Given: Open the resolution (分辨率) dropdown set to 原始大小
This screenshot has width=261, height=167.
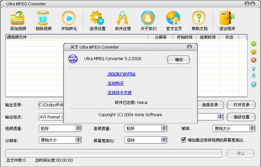Looking at the screenshot, I should pos(60,140).
